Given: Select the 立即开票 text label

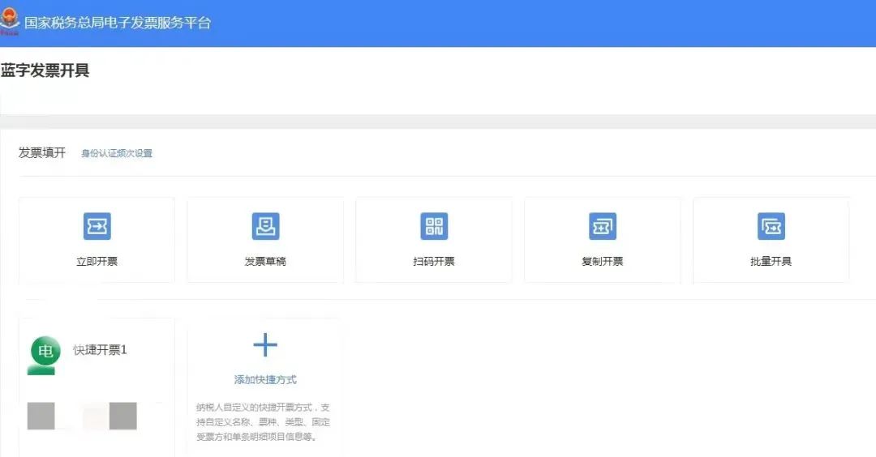Looking at the screenshot, I should pos(97,262).
